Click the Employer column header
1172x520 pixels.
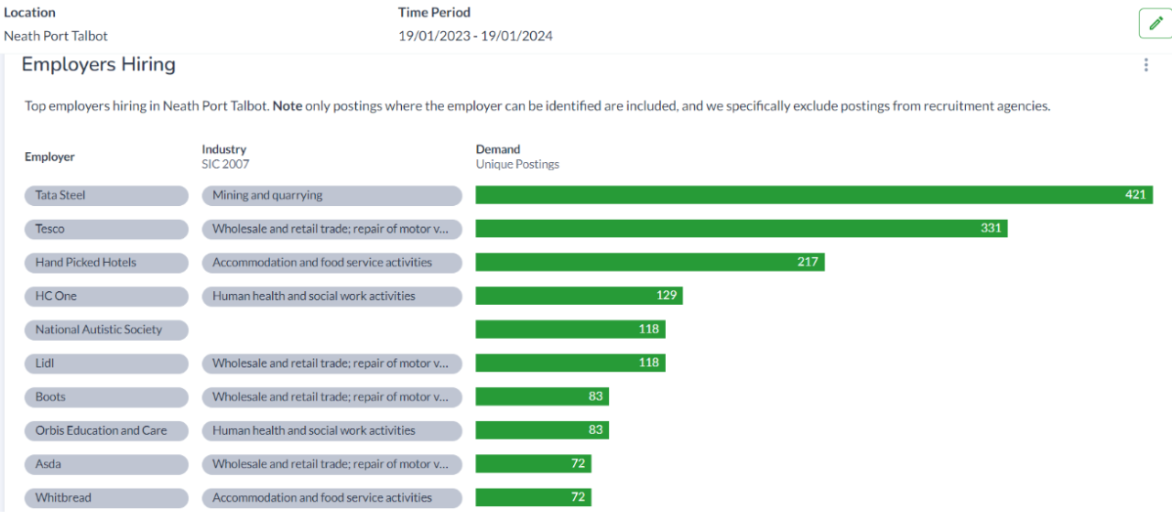click(49, 157)
